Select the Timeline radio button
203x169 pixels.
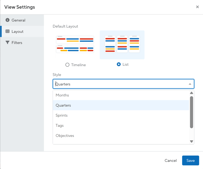pos(67,65)
